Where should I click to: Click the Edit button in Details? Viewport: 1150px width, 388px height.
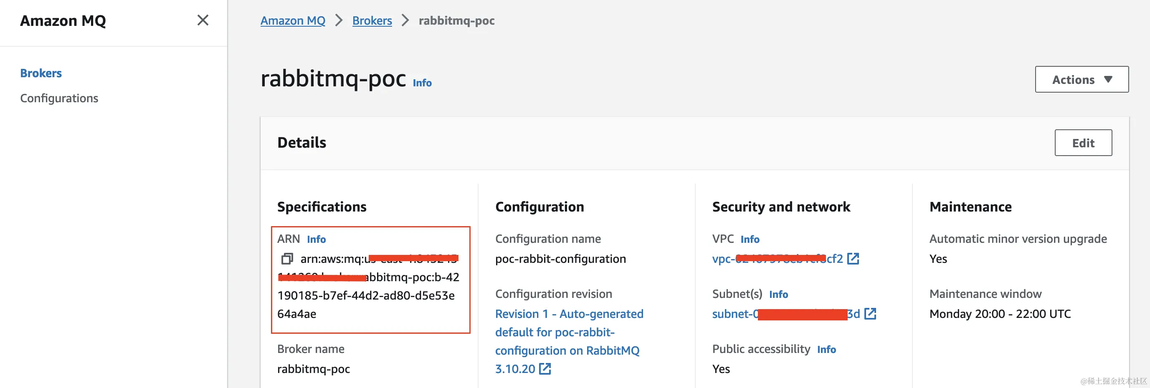click(x=1083, y=143)
